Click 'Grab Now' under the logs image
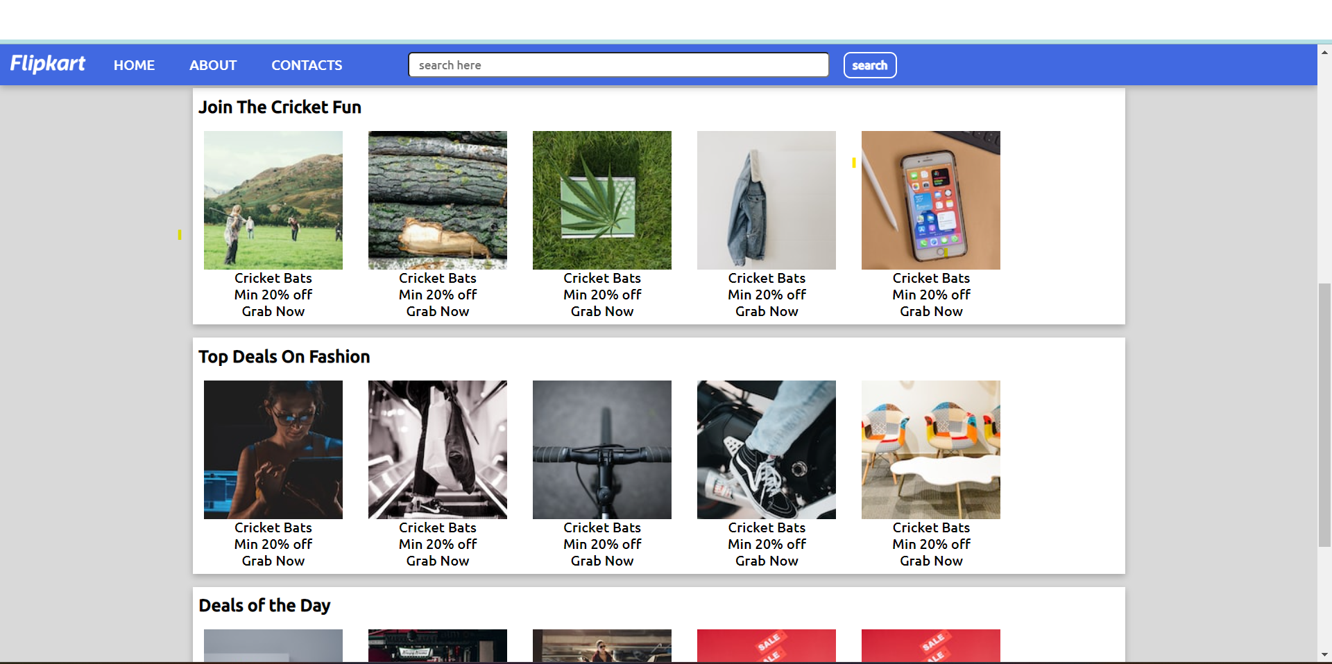 438,312
